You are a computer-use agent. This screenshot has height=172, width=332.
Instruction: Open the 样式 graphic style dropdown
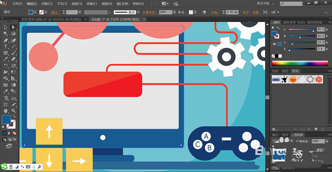[195, 12]
